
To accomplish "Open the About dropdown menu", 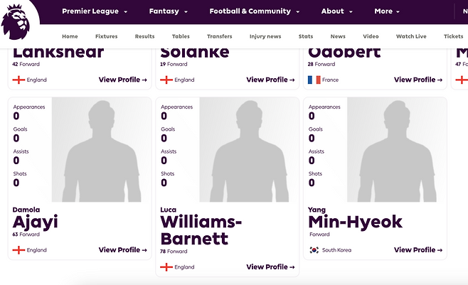I will (x=336, y=11).
